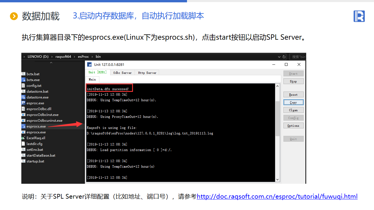Select the file named setEnv.bat
This screenshot has width=374, height=210.
[35, 150]
